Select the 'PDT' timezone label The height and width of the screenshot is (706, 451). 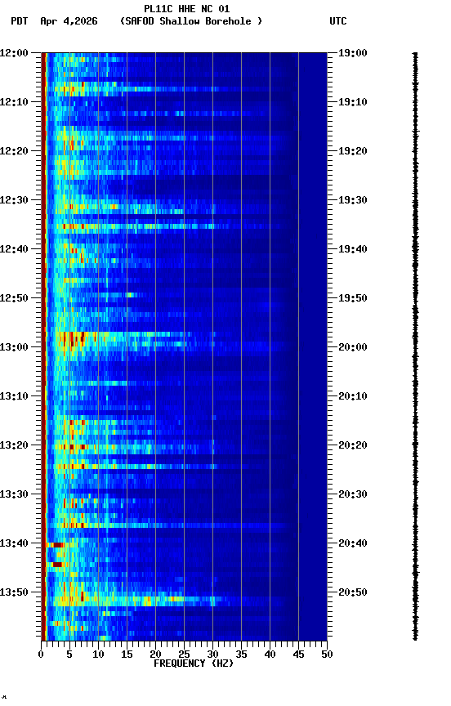point(20,21)
